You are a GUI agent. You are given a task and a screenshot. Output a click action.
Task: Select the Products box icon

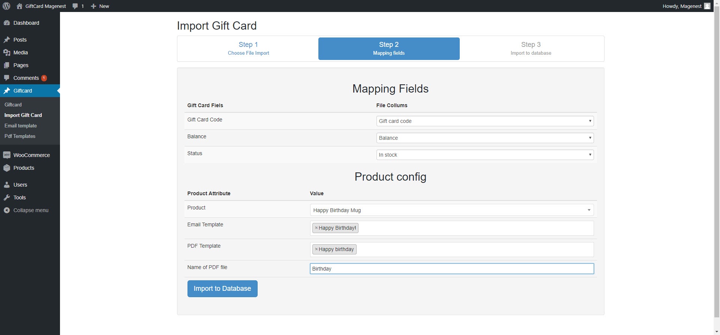coord(7,168)
